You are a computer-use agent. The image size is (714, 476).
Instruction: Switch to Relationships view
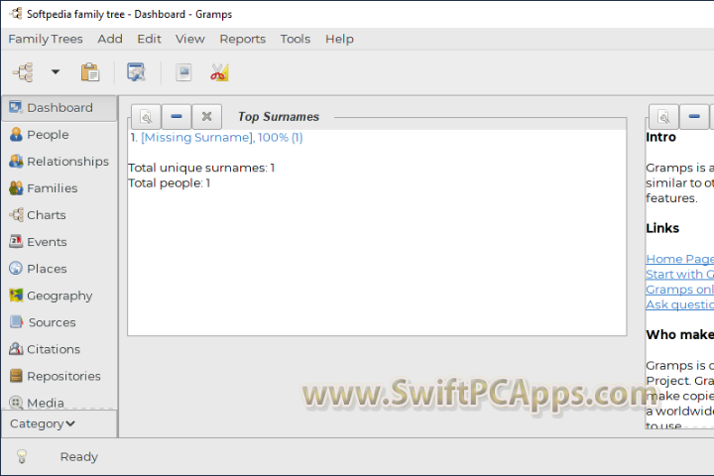pos(59,162)
